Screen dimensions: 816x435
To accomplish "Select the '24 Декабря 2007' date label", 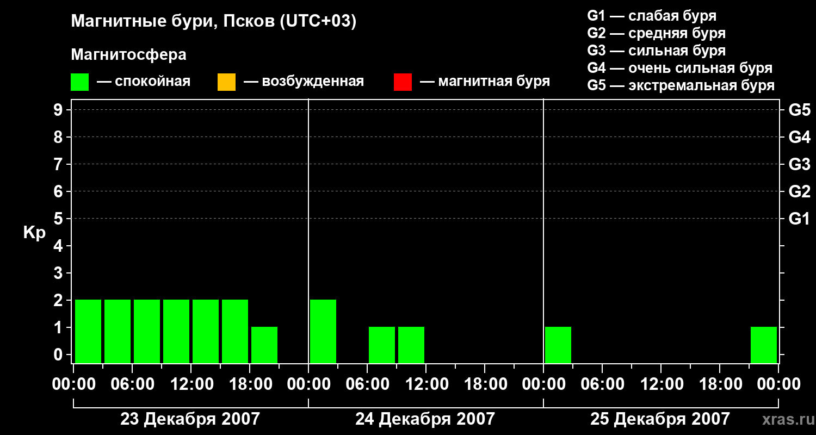I will (x=425, y=419).
